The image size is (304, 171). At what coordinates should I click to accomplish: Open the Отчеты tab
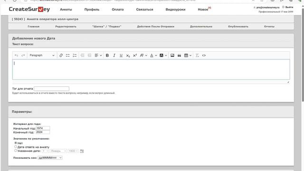(x=269, y=27)
